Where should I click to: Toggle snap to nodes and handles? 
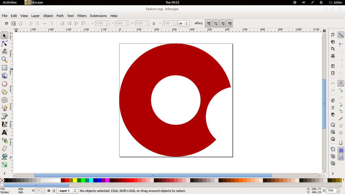tap(341, 84)
